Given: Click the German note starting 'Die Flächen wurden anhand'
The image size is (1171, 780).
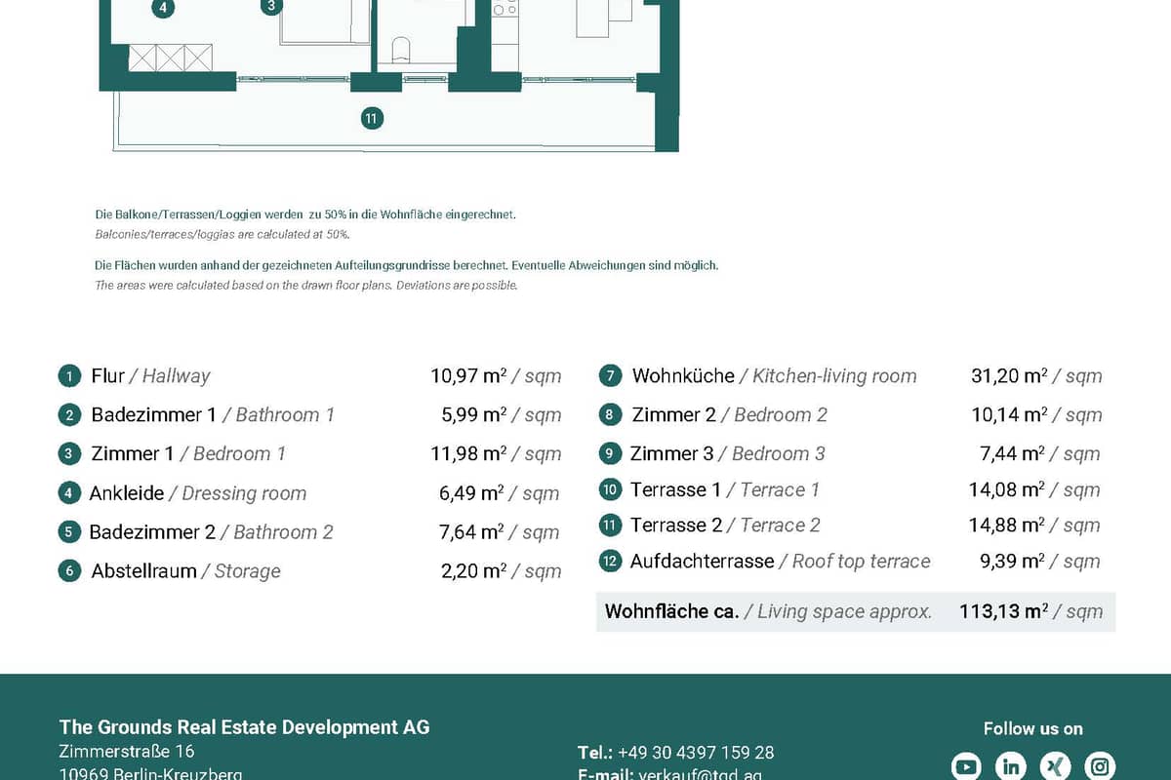Looking at the screenshot, I should (406, 265).
